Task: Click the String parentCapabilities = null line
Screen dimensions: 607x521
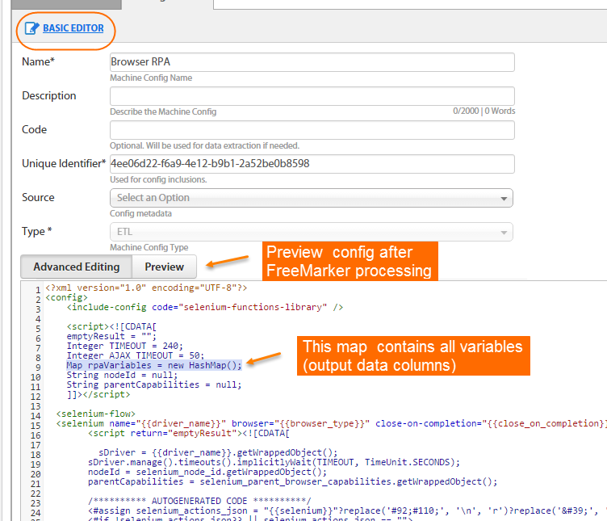Action: pos(153,384)
